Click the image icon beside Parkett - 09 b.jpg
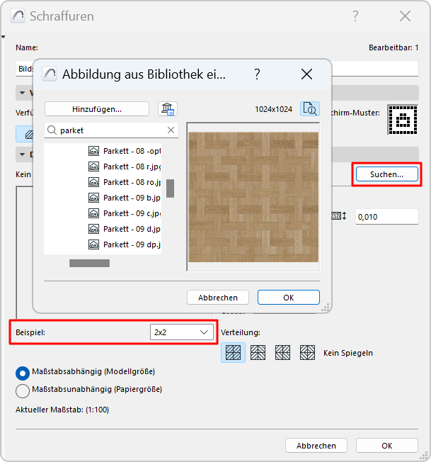This screenshot has height=462, width=431. click(93, 198)
